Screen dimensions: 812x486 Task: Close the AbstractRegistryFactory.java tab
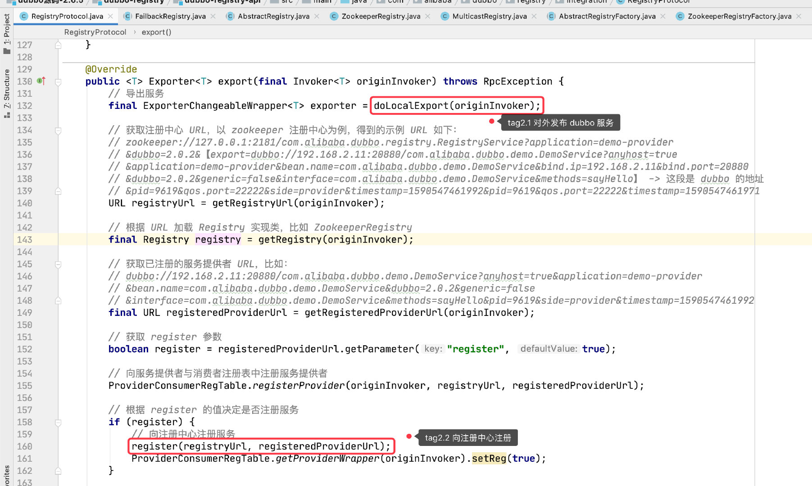tap(663, 16)
